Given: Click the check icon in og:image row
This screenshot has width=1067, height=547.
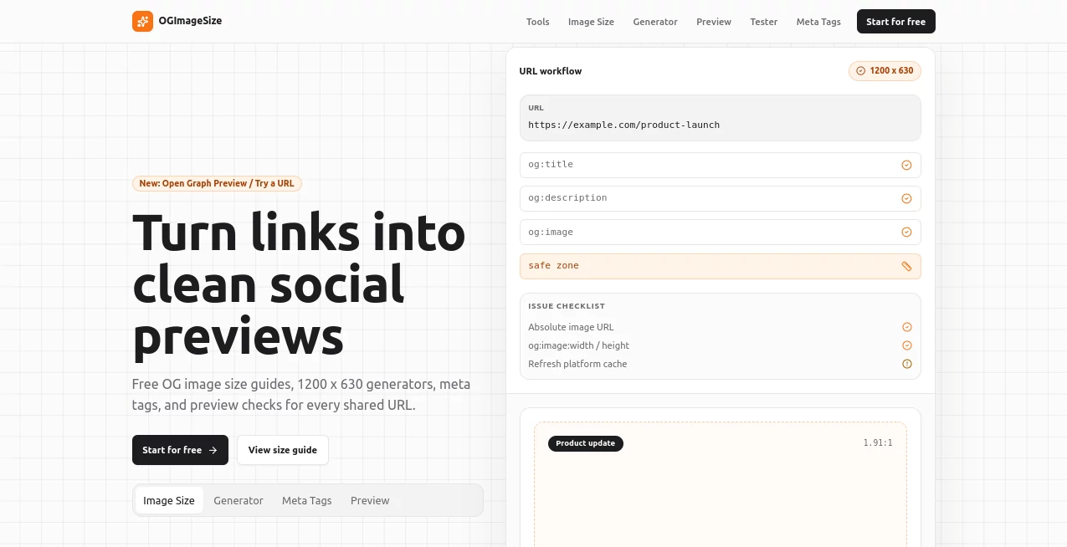Looking at the screenshot, I should point(906,233).
